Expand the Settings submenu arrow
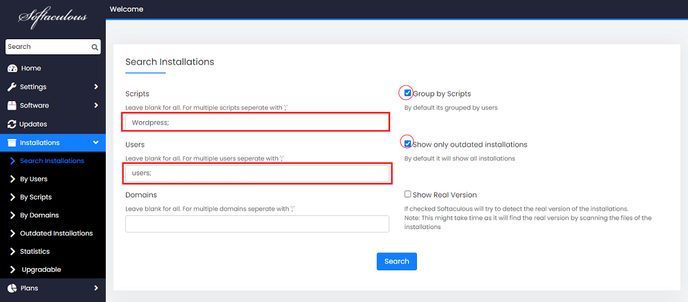Screen dimensions: 688x302 [x=96, y=87]
